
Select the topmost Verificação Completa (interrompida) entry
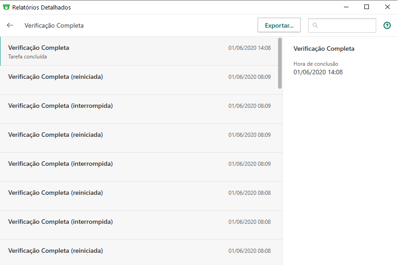[x=136, y=109]
